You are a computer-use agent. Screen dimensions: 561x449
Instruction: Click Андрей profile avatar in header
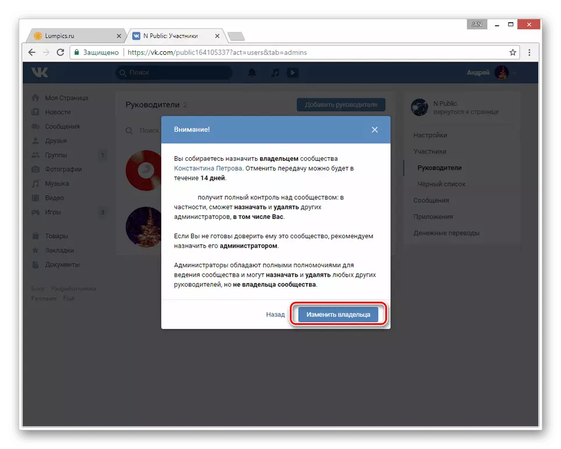coord(502,73)
